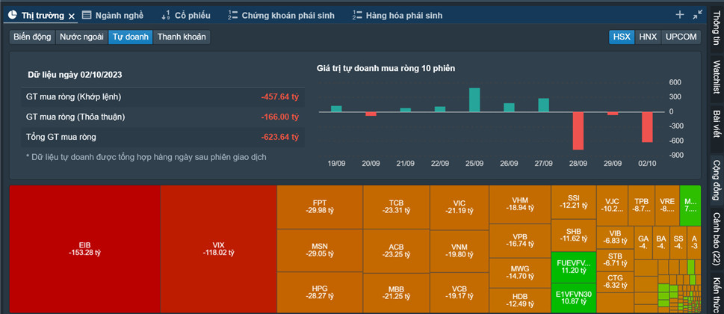
Task: Close the Thị trường tab
Action: point(71,16)
